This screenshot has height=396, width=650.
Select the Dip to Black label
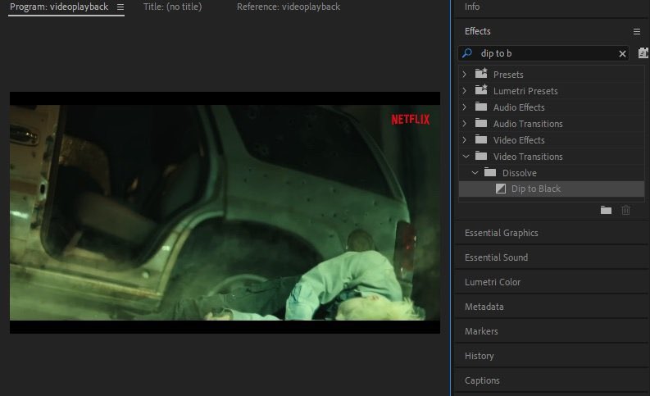(x=535, y=189)
